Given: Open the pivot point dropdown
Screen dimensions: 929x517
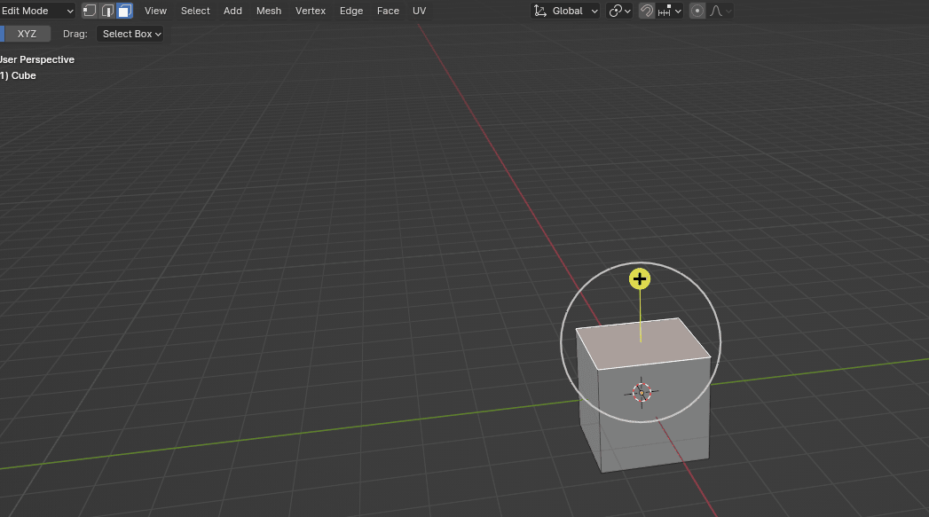Looking at the screenshot, I should pyautogui.click(x=619, y=11).
